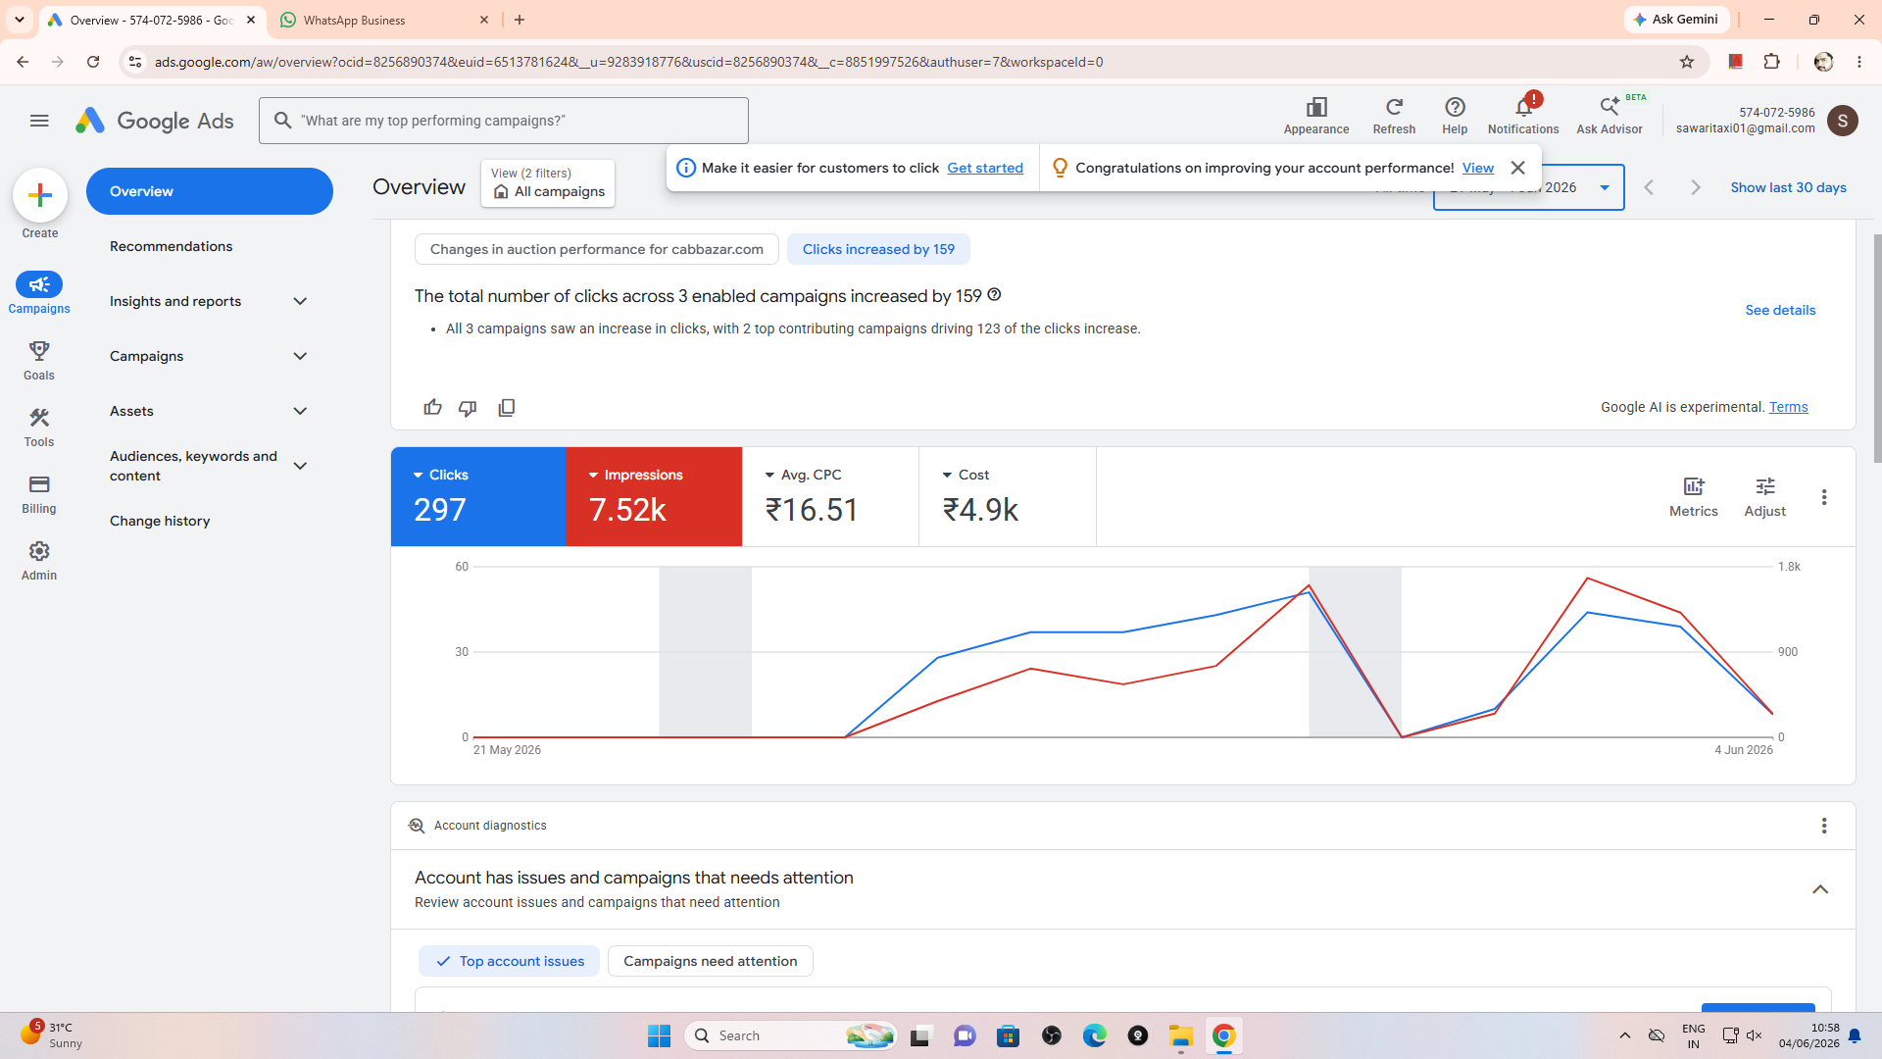Dismiss the congratulations notification

(1517, 168)
